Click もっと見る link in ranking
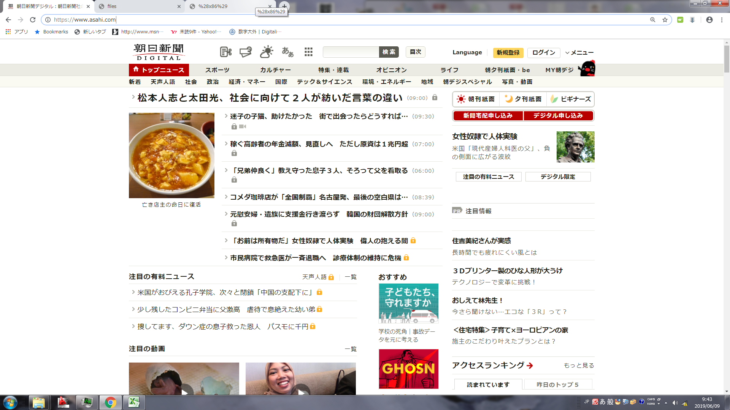 pos(579,366)
